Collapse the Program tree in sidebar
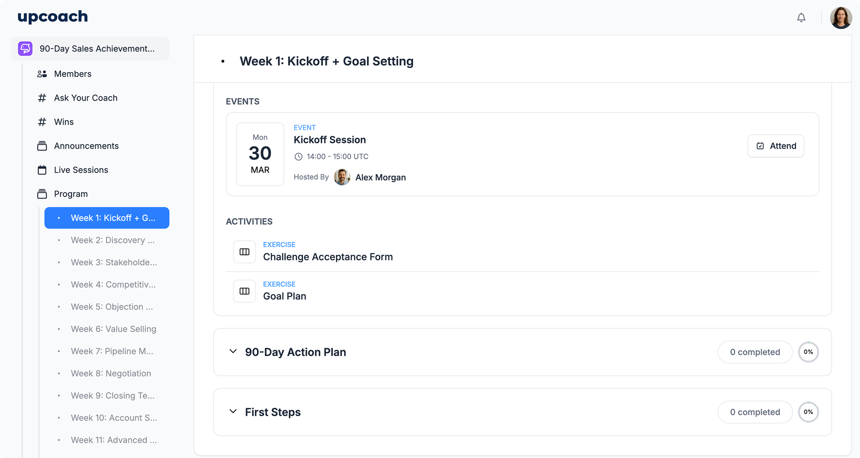Viewport: 860px width, 458px height. click(71, 194)
